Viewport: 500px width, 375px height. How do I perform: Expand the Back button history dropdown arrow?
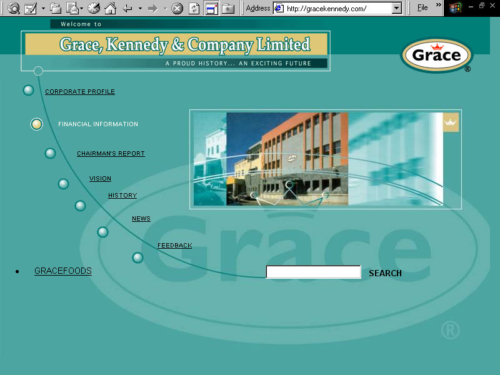pyautogui.click(x=141, y=8)
